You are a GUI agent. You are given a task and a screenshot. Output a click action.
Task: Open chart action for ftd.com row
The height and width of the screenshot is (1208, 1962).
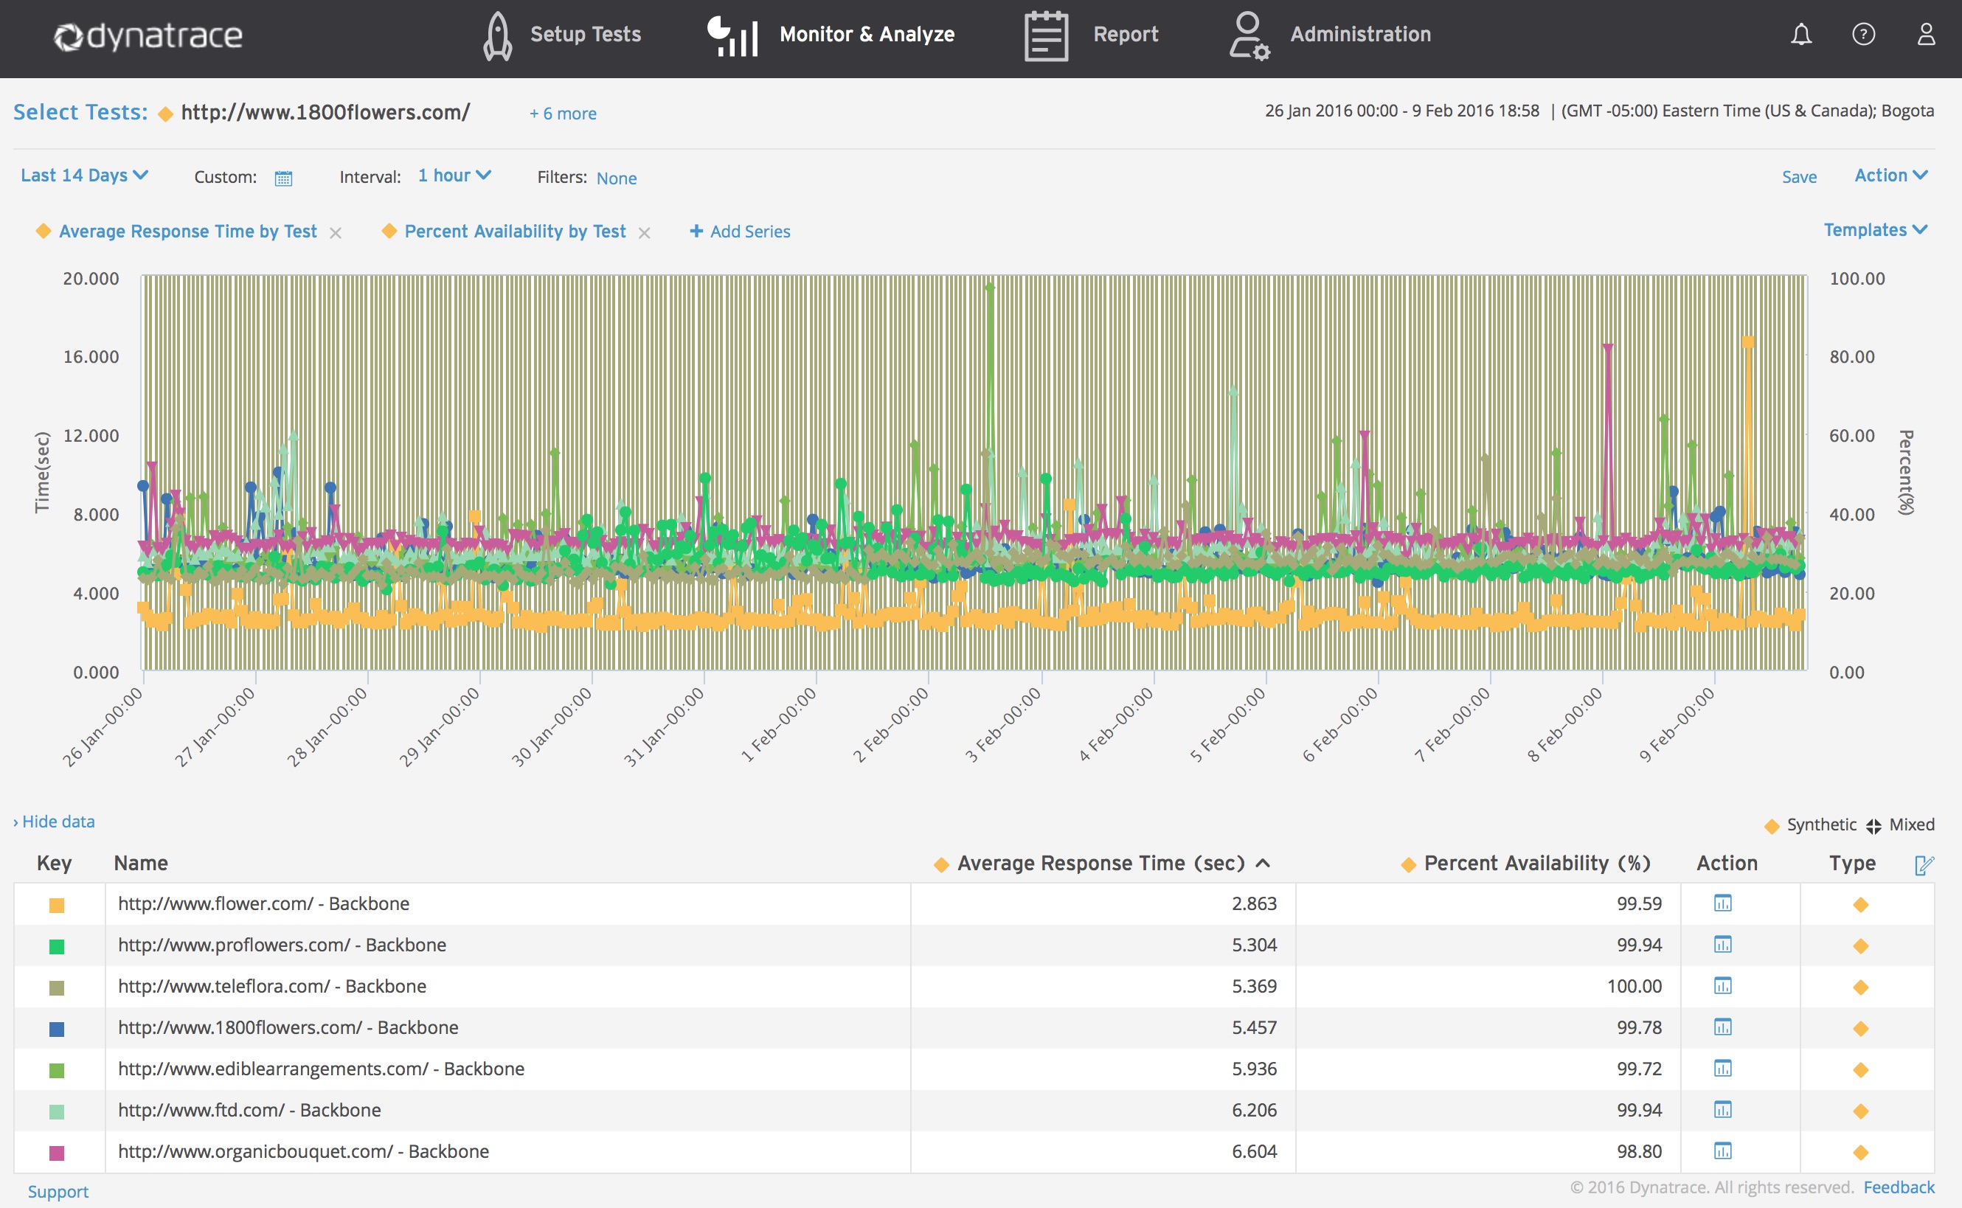pos(1723,1110)
